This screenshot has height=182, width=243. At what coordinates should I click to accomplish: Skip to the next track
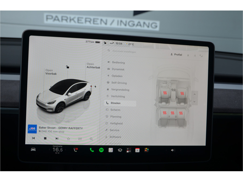tap(57, 138)
